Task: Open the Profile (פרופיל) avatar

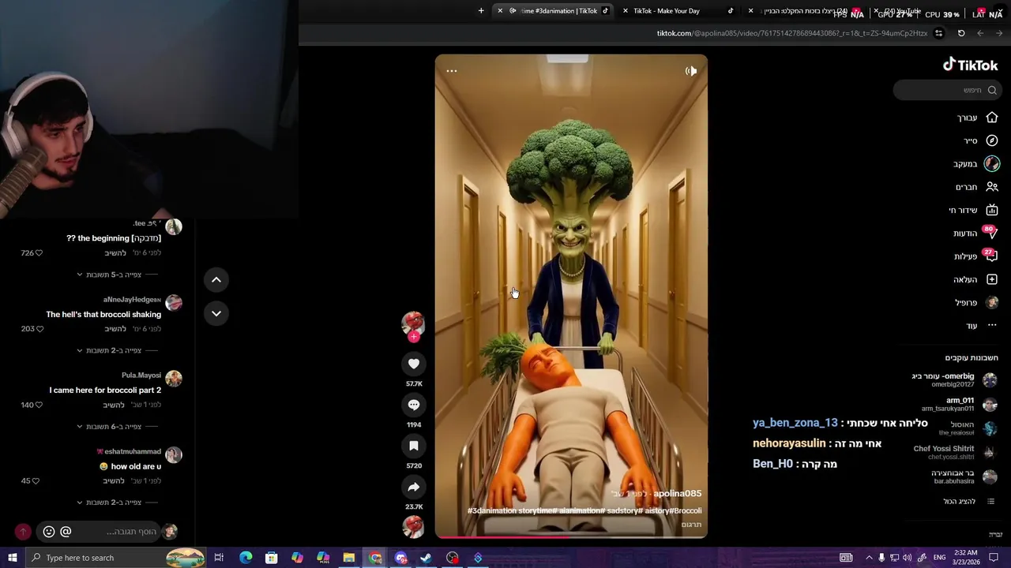Action: click(x=992, y=302)
